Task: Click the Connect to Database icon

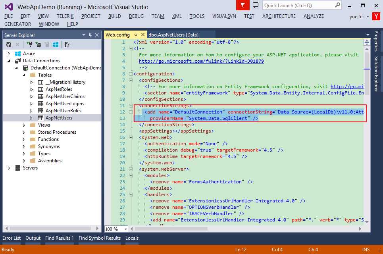Action: click(x=29, y=44)
